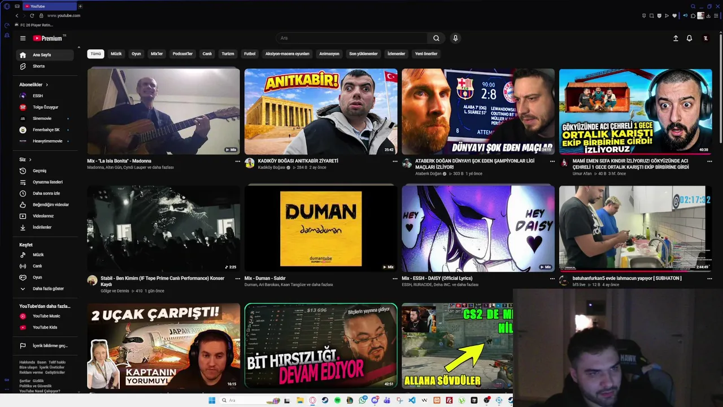Open options for batuhanfurkan5 lahmacun video
The height and width of the screenshot is (407, 723).
pos(709,278)
